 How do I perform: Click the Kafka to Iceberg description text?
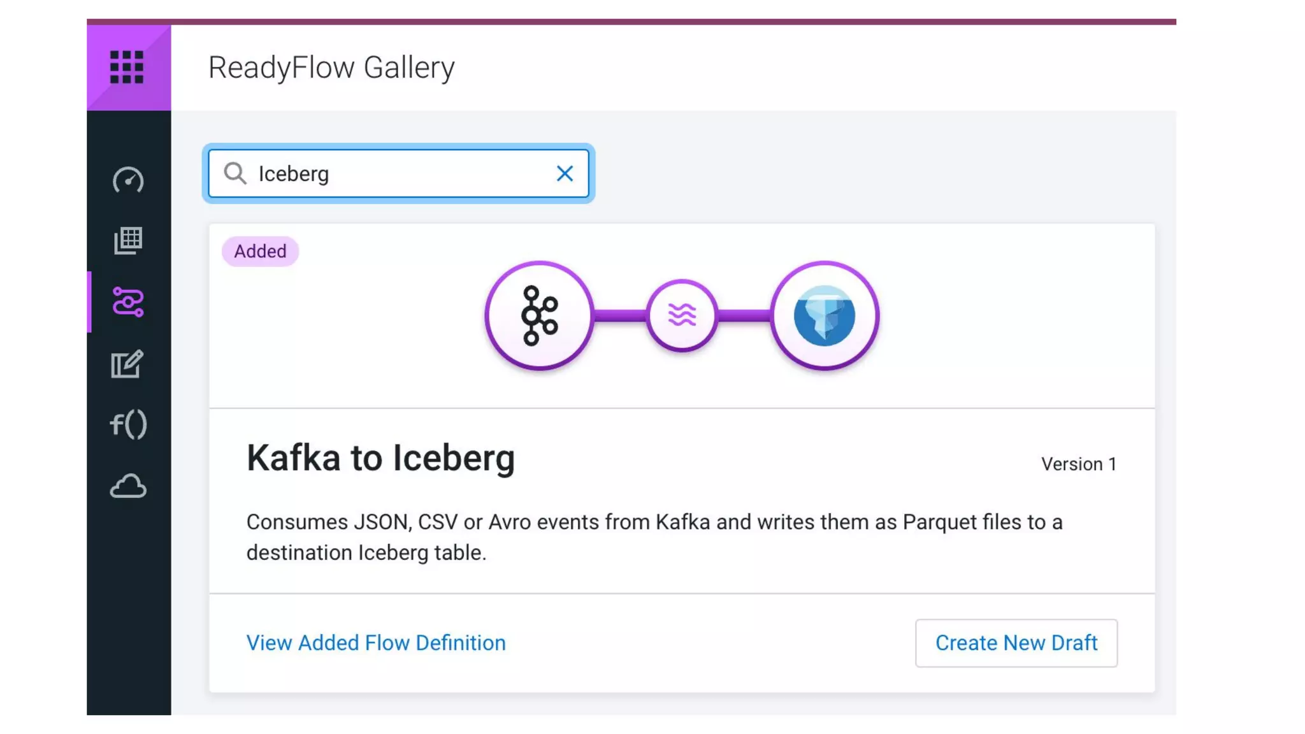point(654,537)
